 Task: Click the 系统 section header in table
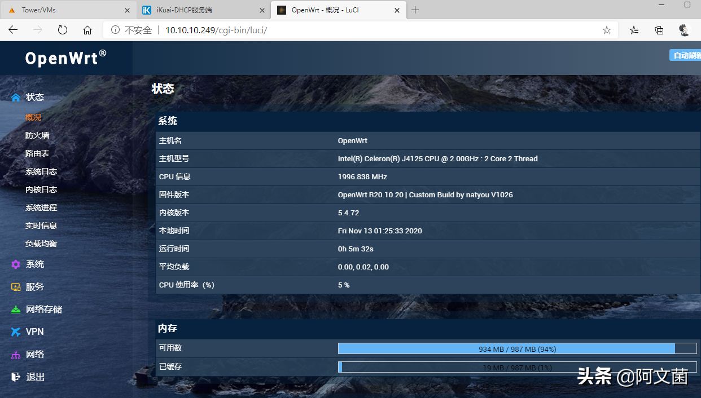click(x=168, y=121)
